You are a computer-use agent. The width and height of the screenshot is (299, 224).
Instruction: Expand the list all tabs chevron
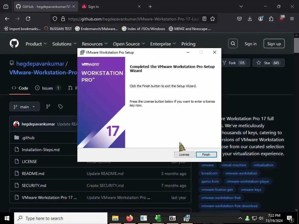point(241,6)
